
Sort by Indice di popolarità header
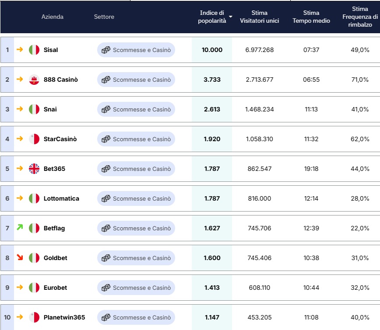point(212,17)
